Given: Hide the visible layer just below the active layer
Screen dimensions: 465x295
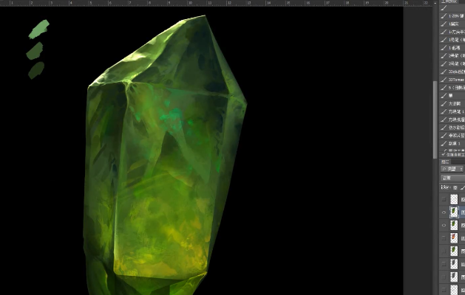Looking at the screenshot, I should [444, 225].
